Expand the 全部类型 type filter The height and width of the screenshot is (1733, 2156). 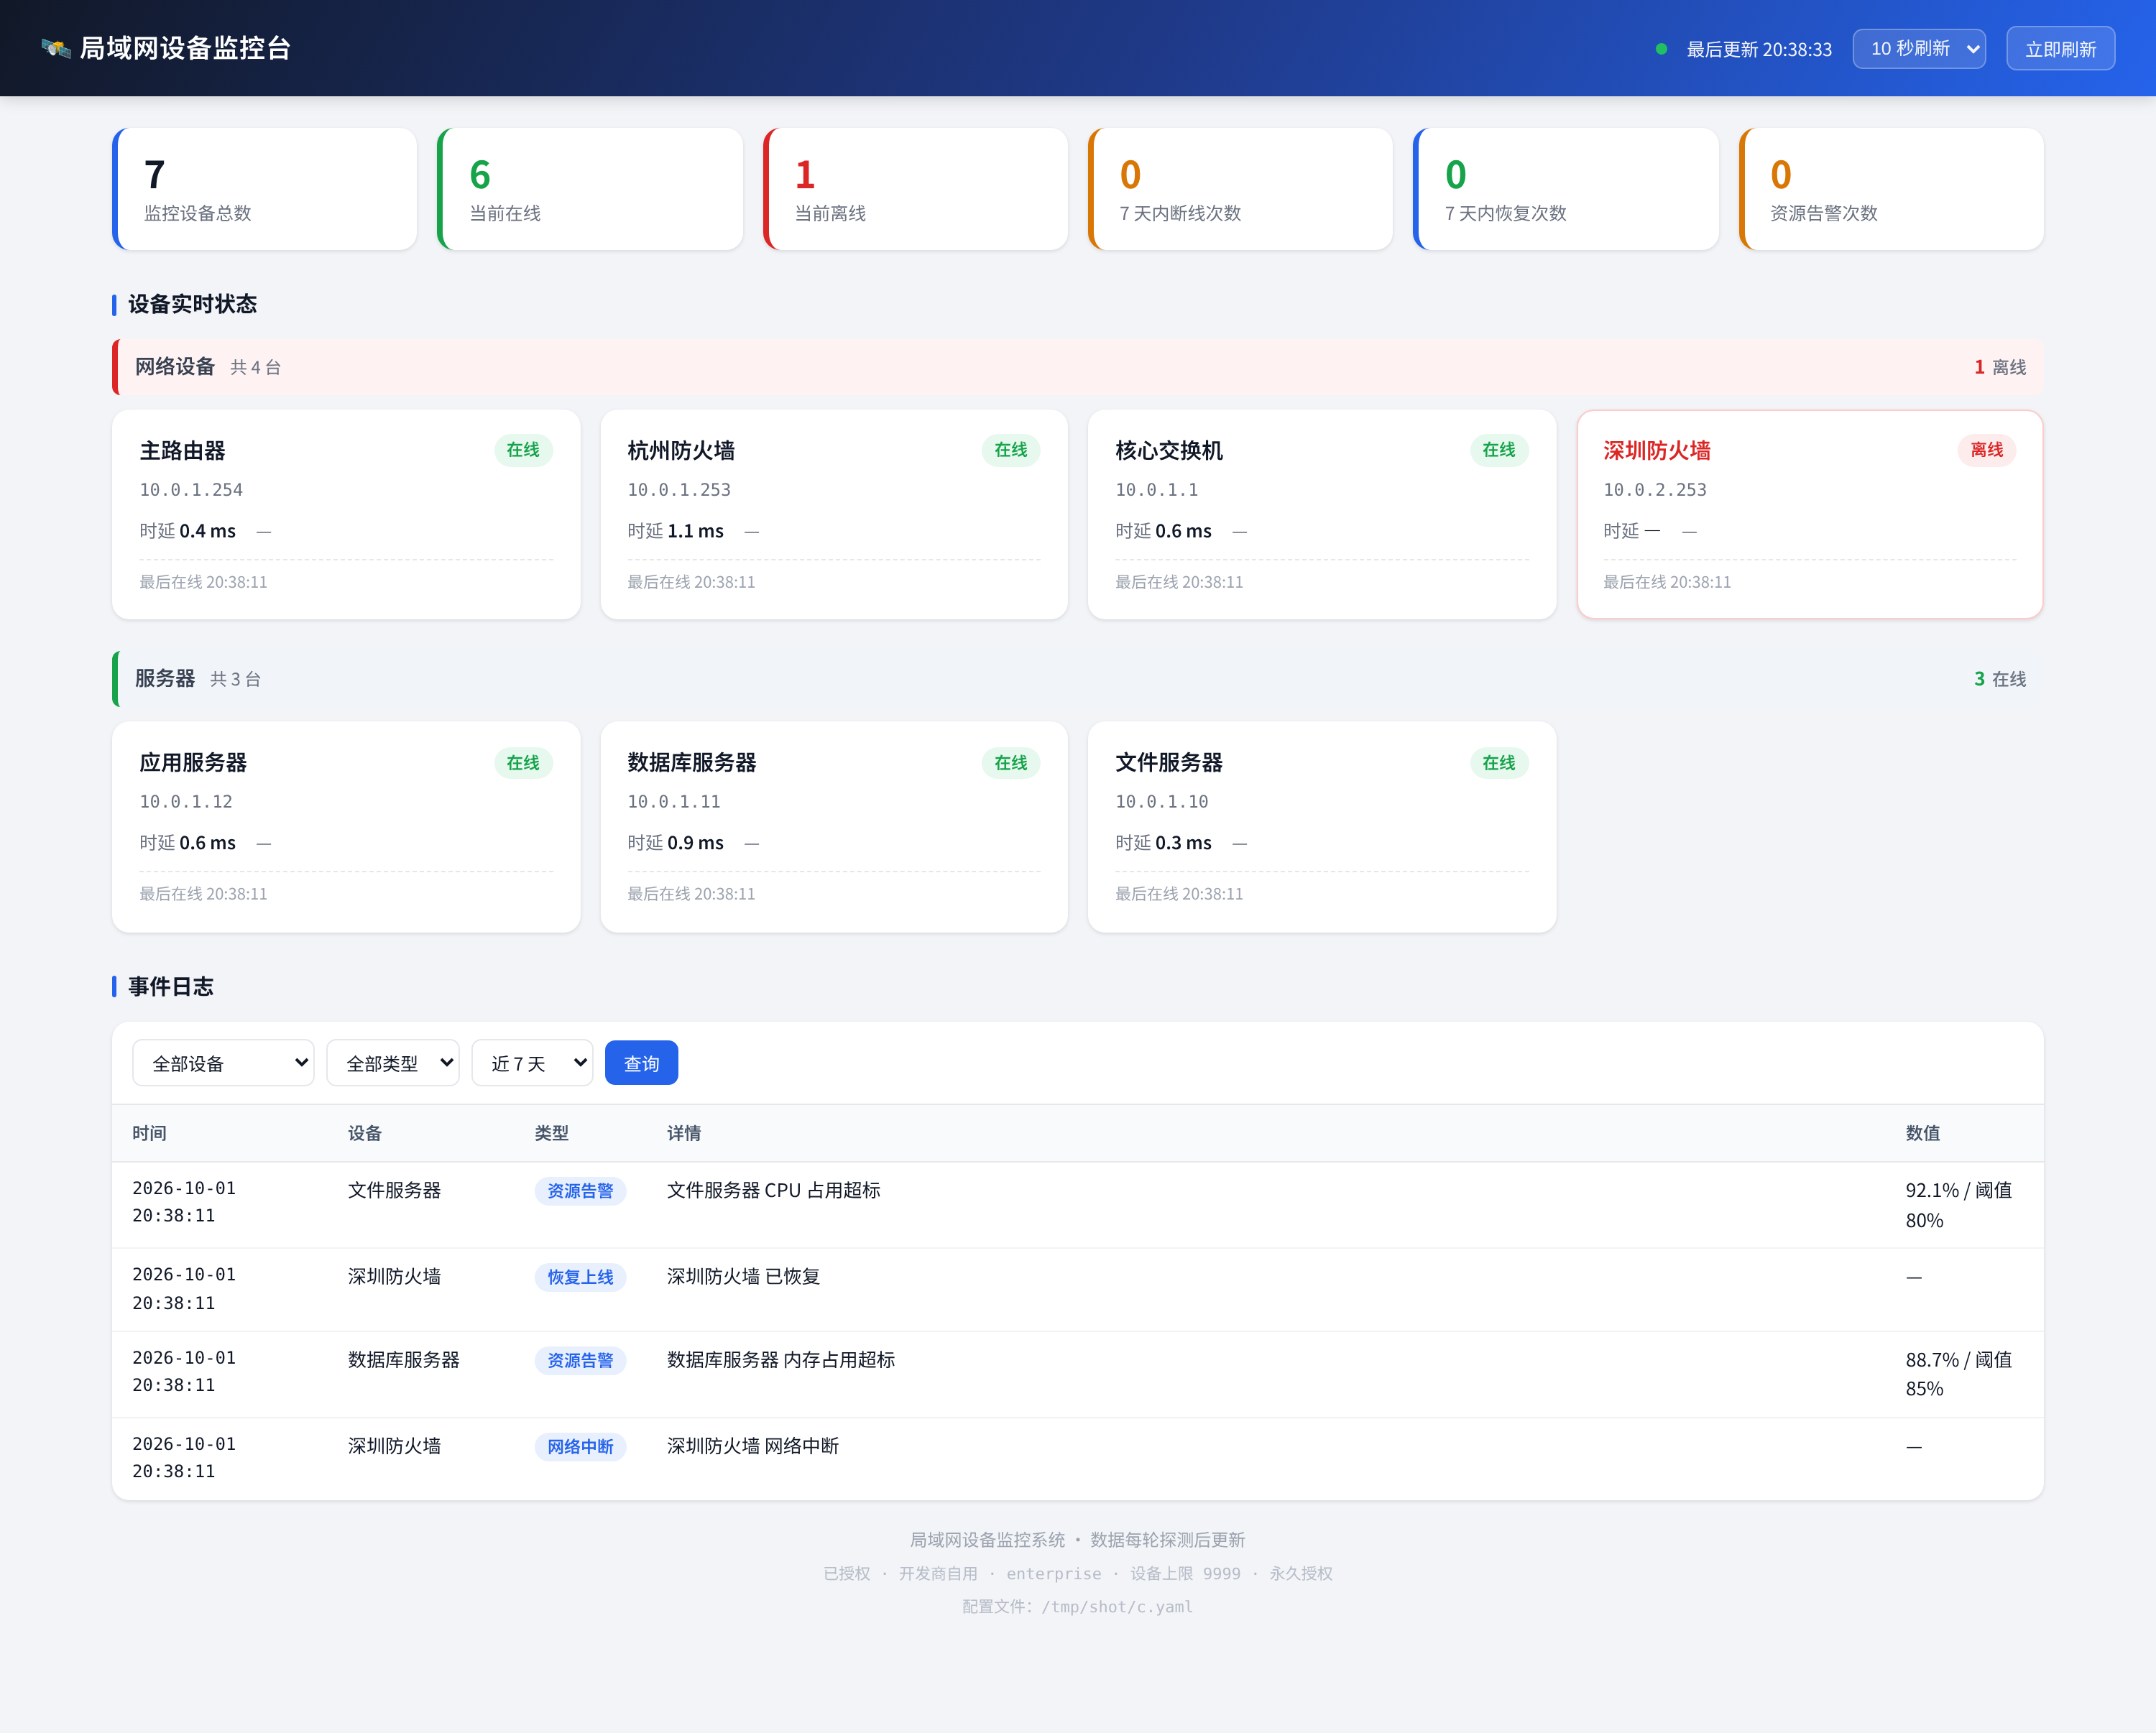point(393,1063)
